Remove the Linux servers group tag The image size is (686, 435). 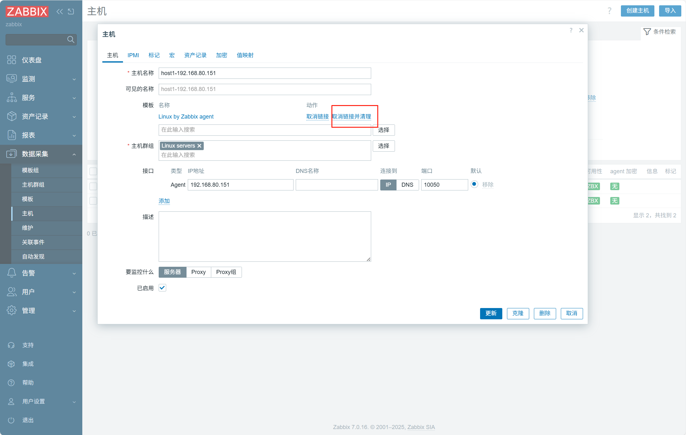tap(199, 146)
